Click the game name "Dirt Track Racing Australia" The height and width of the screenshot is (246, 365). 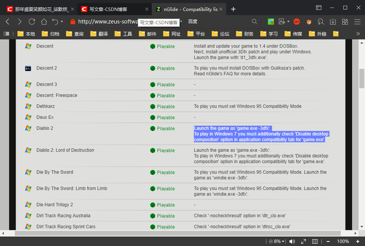pyautogui.click(x=63, y=216)
